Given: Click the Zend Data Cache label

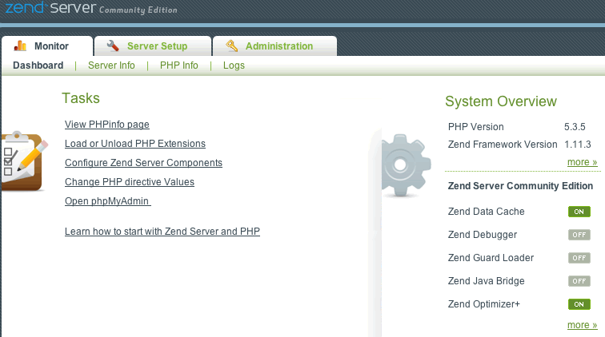Looking at the screenshot, I should tap(487, 212).
